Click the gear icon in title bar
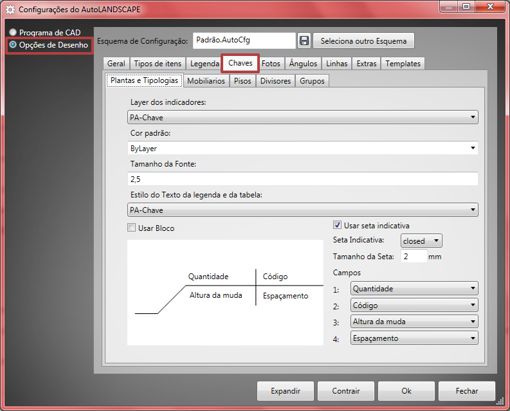Viewport: 510px width, 411px height. click(10, 10)
